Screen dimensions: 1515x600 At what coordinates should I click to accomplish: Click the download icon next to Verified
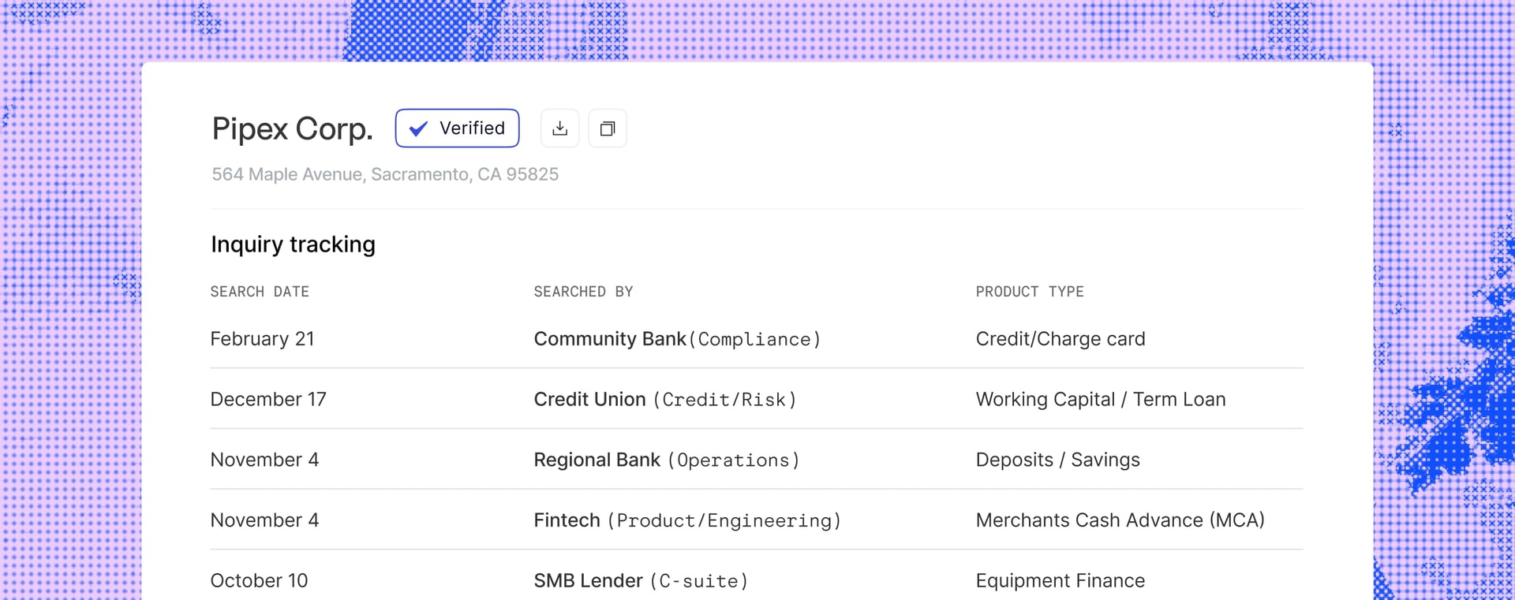(559, 129)
